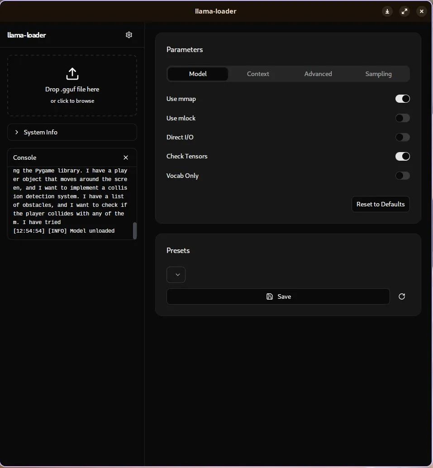Click Reset to Defaults
Screen dimensions: 433x468
coord(381,204)
